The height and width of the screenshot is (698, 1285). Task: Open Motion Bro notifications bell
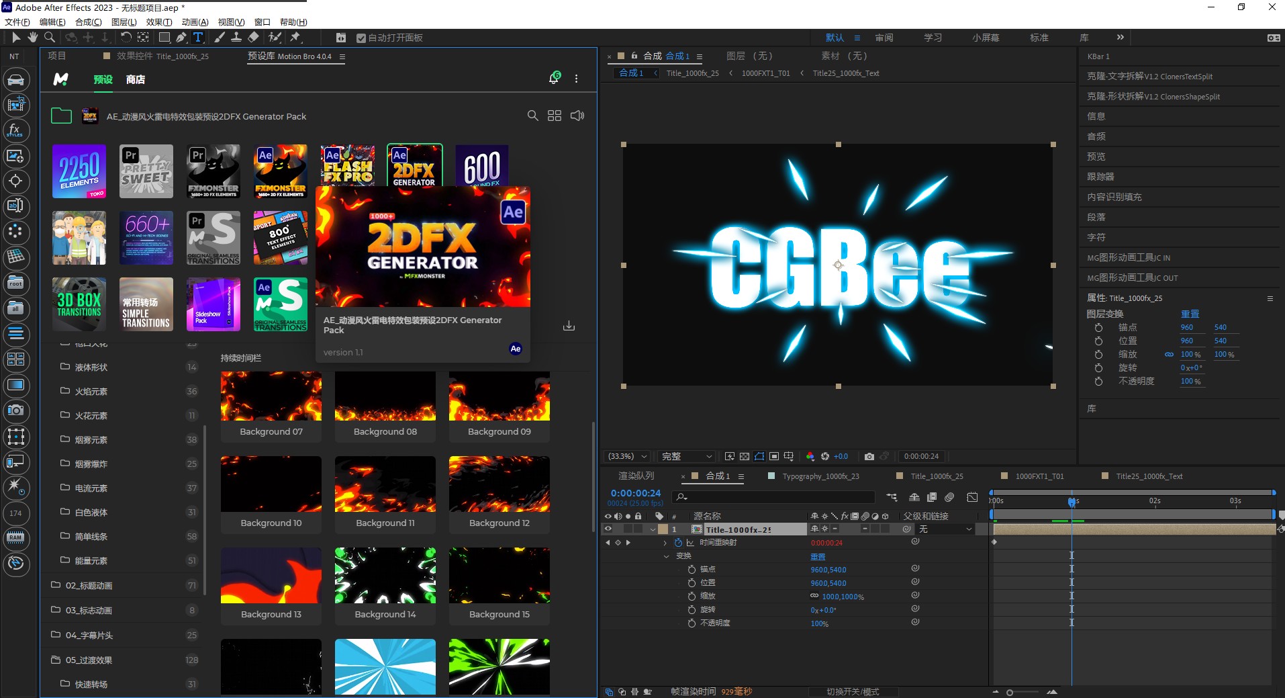point(554,78)
